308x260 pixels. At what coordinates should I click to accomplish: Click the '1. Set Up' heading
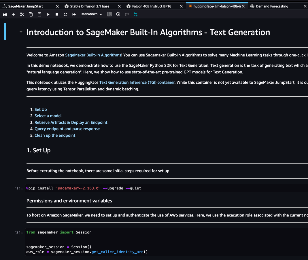click(x=39, y=151)
